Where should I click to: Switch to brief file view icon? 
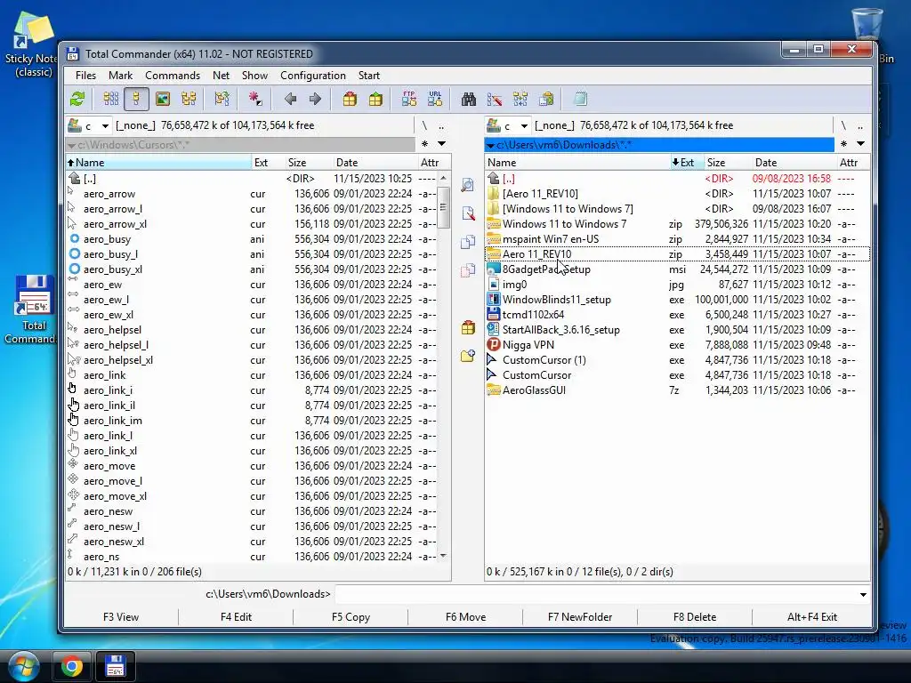(x=110, y=100)
